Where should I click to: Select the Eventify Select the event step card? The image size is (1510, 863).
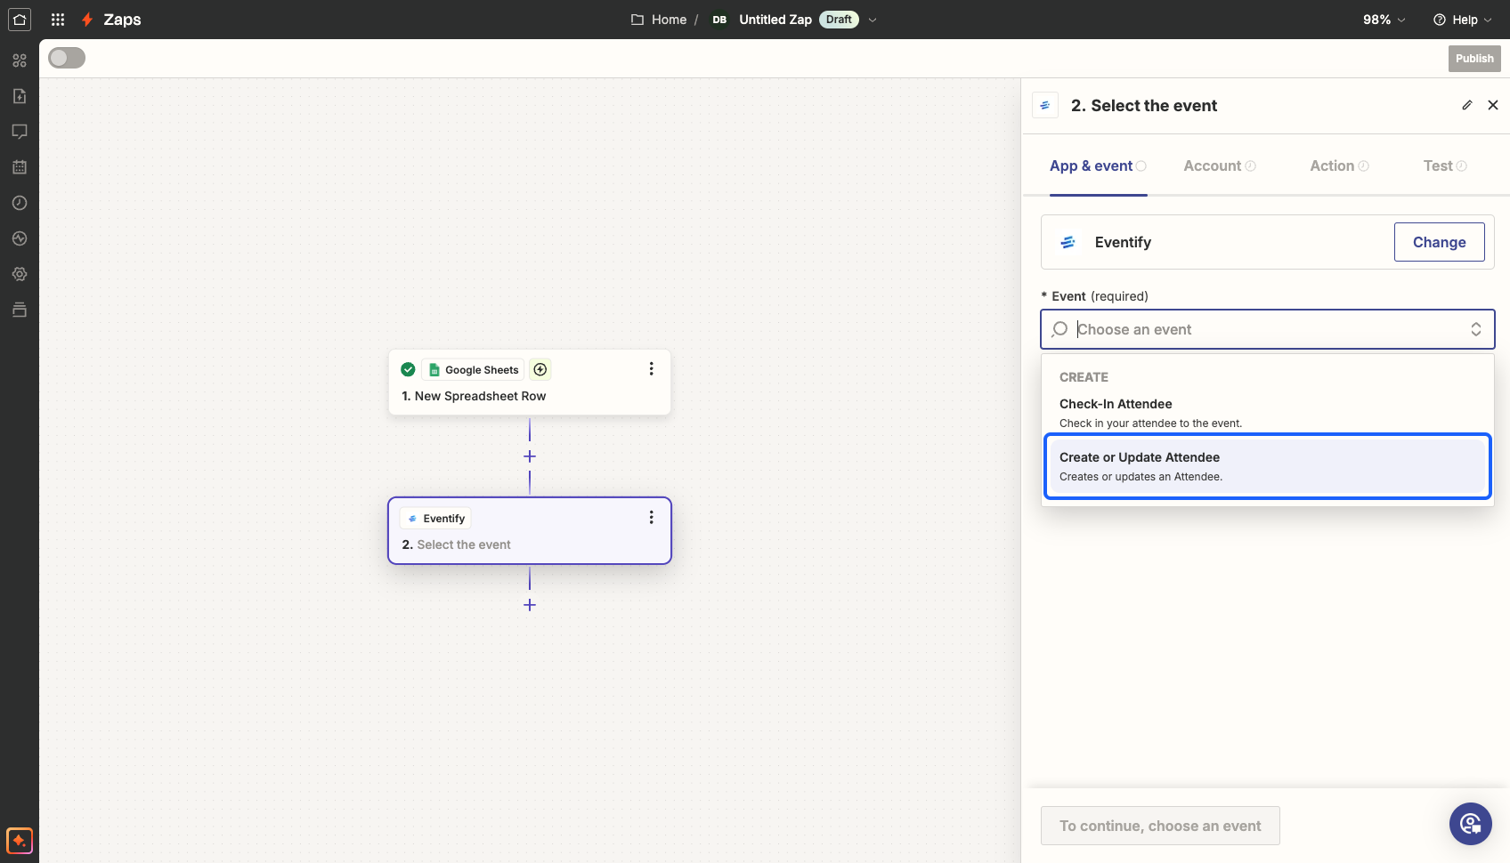click(x=530, y=530)
